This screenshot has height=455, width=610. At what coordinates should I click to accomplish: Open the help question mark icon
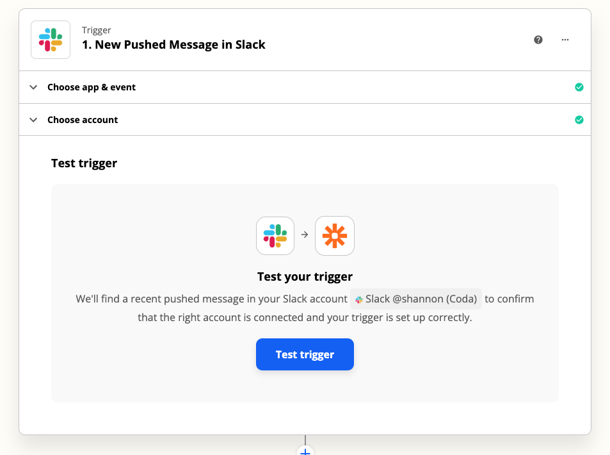point(538,40)
